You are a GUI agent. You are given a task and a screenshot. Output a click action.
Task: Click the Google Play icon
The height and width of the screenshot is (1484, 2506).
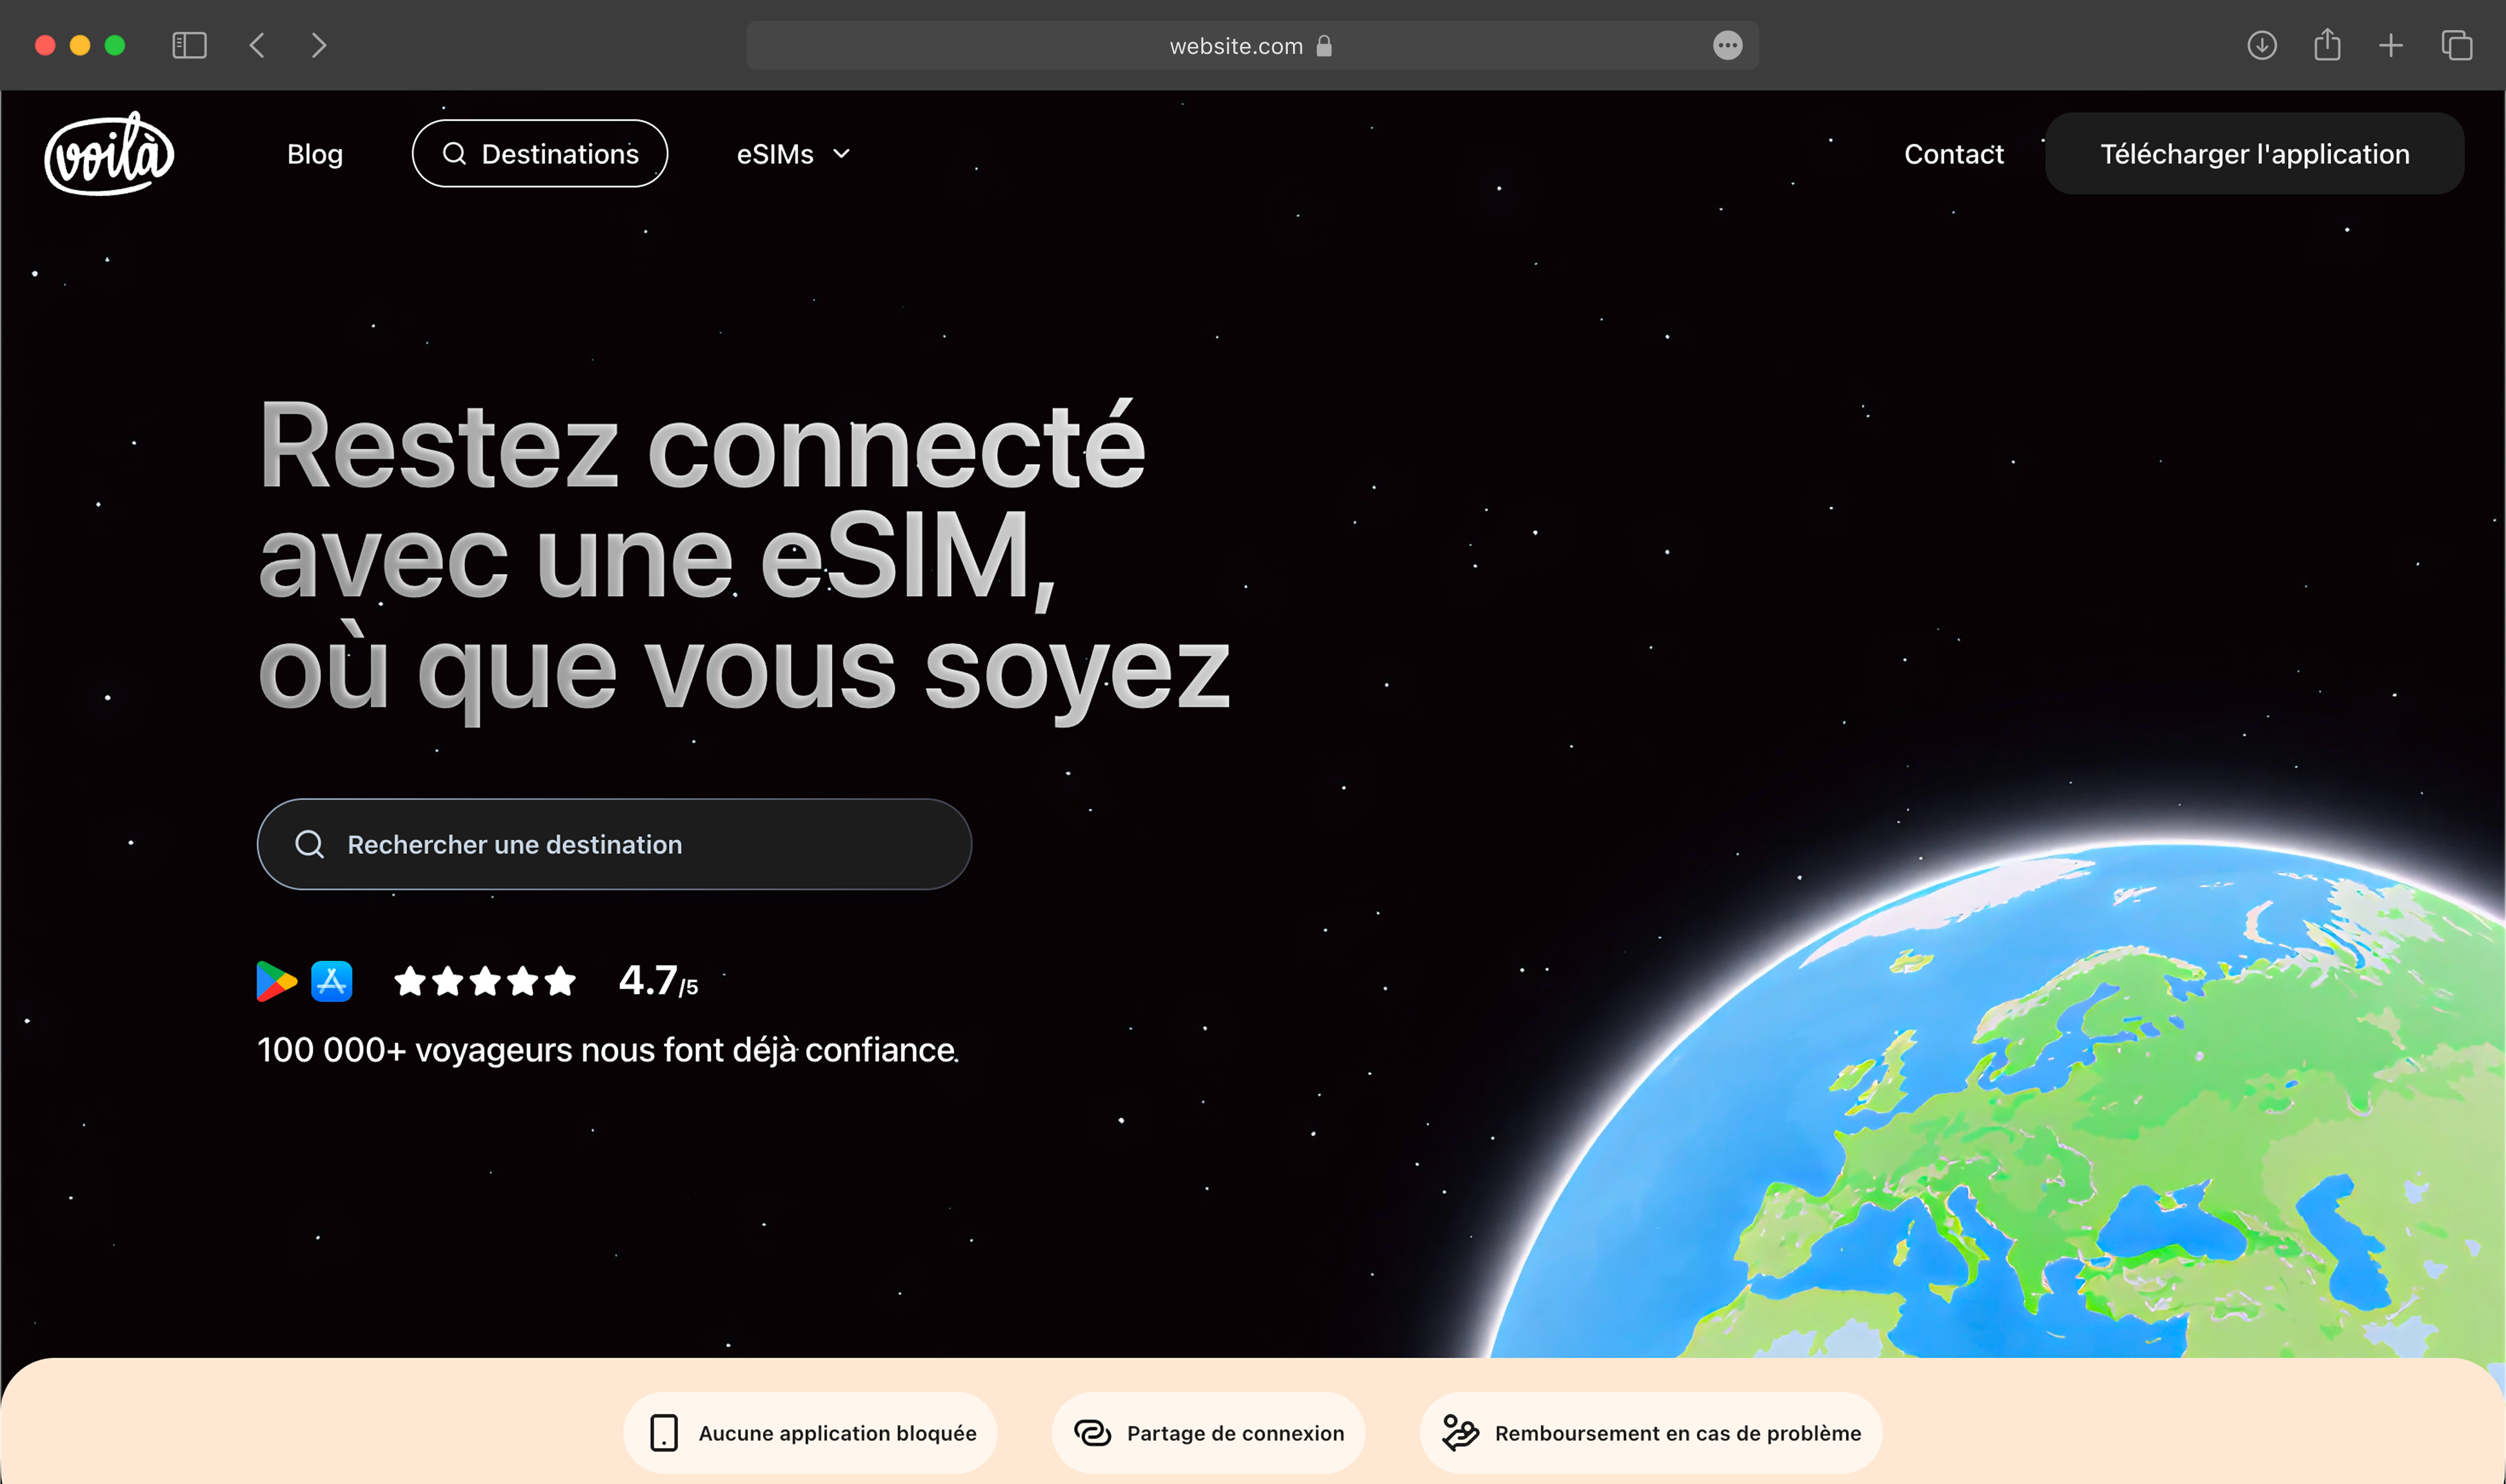[275, 981]
